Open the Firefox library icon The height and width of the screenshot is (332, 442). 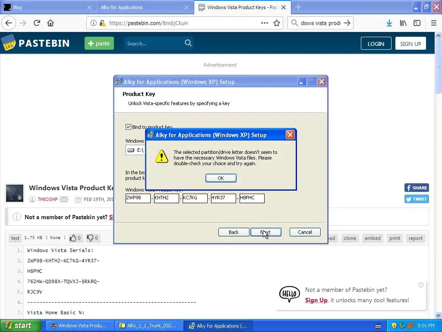[x=403, y=23]
